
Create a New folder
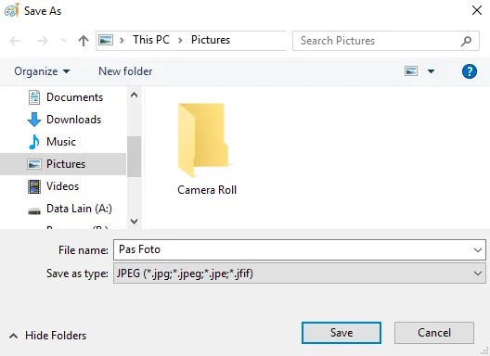coord(125,71)
